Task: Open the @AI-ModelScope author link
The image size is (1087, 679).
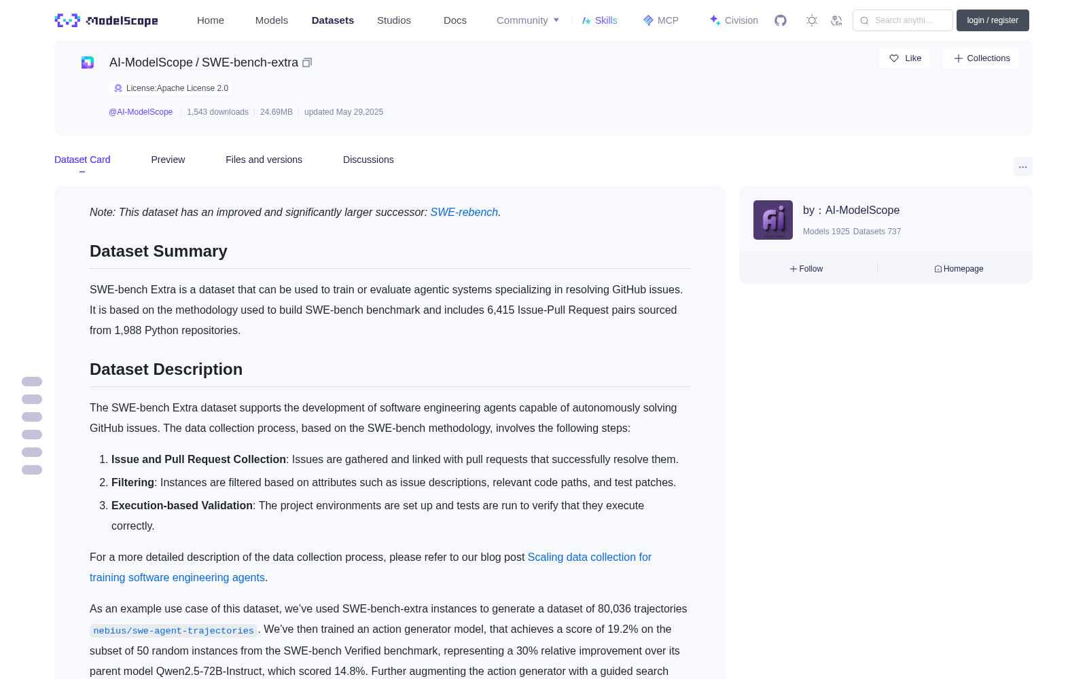Action: coord(141,112)
